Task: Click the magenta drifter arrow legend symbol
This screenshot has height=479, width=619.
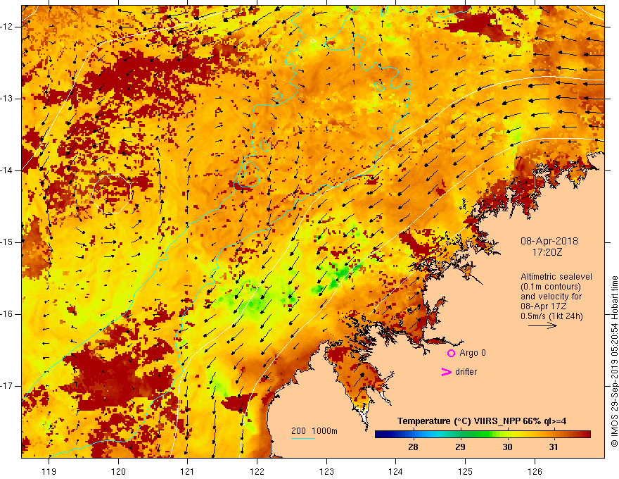Action: [x=446, y=372]
